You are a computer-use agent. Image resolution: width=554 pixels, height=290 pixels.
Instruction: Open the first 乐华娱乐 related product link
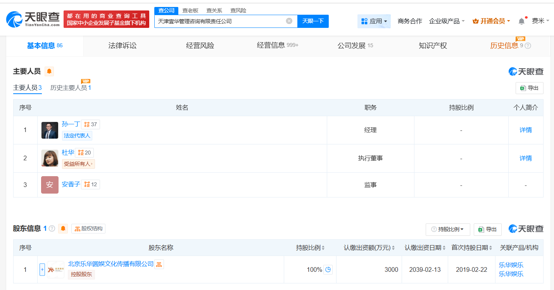[x=511, y=265]
